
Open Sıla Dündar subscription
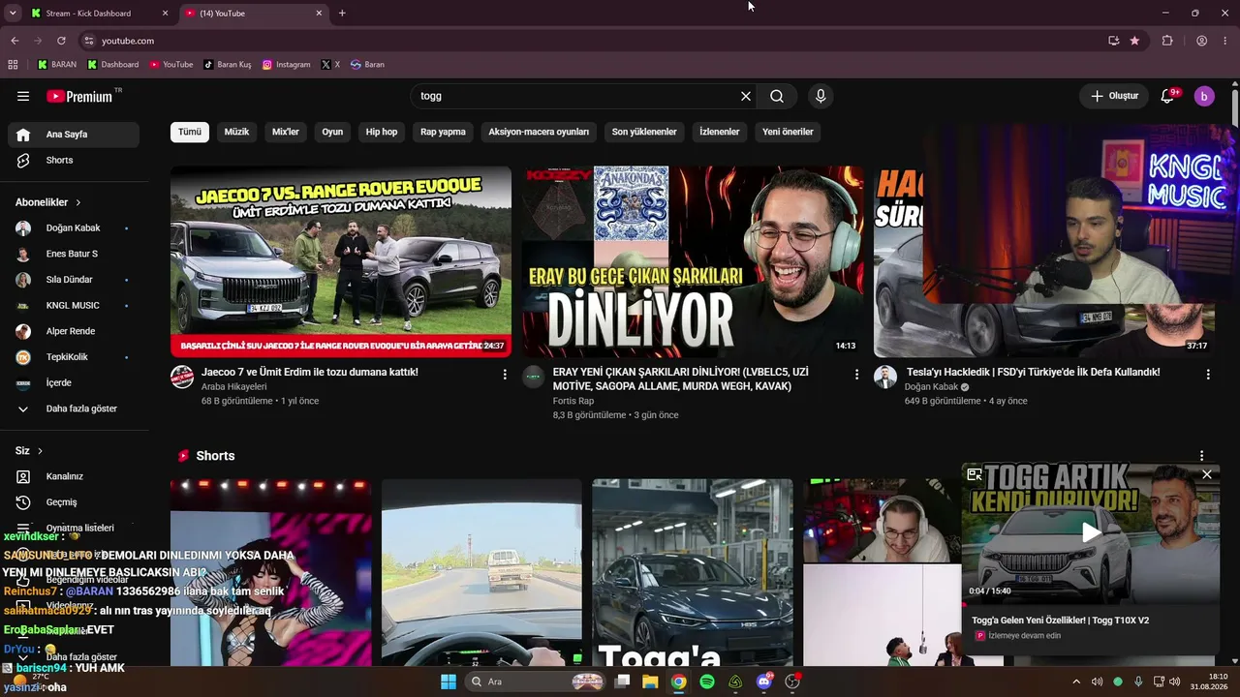pos(74,280)
